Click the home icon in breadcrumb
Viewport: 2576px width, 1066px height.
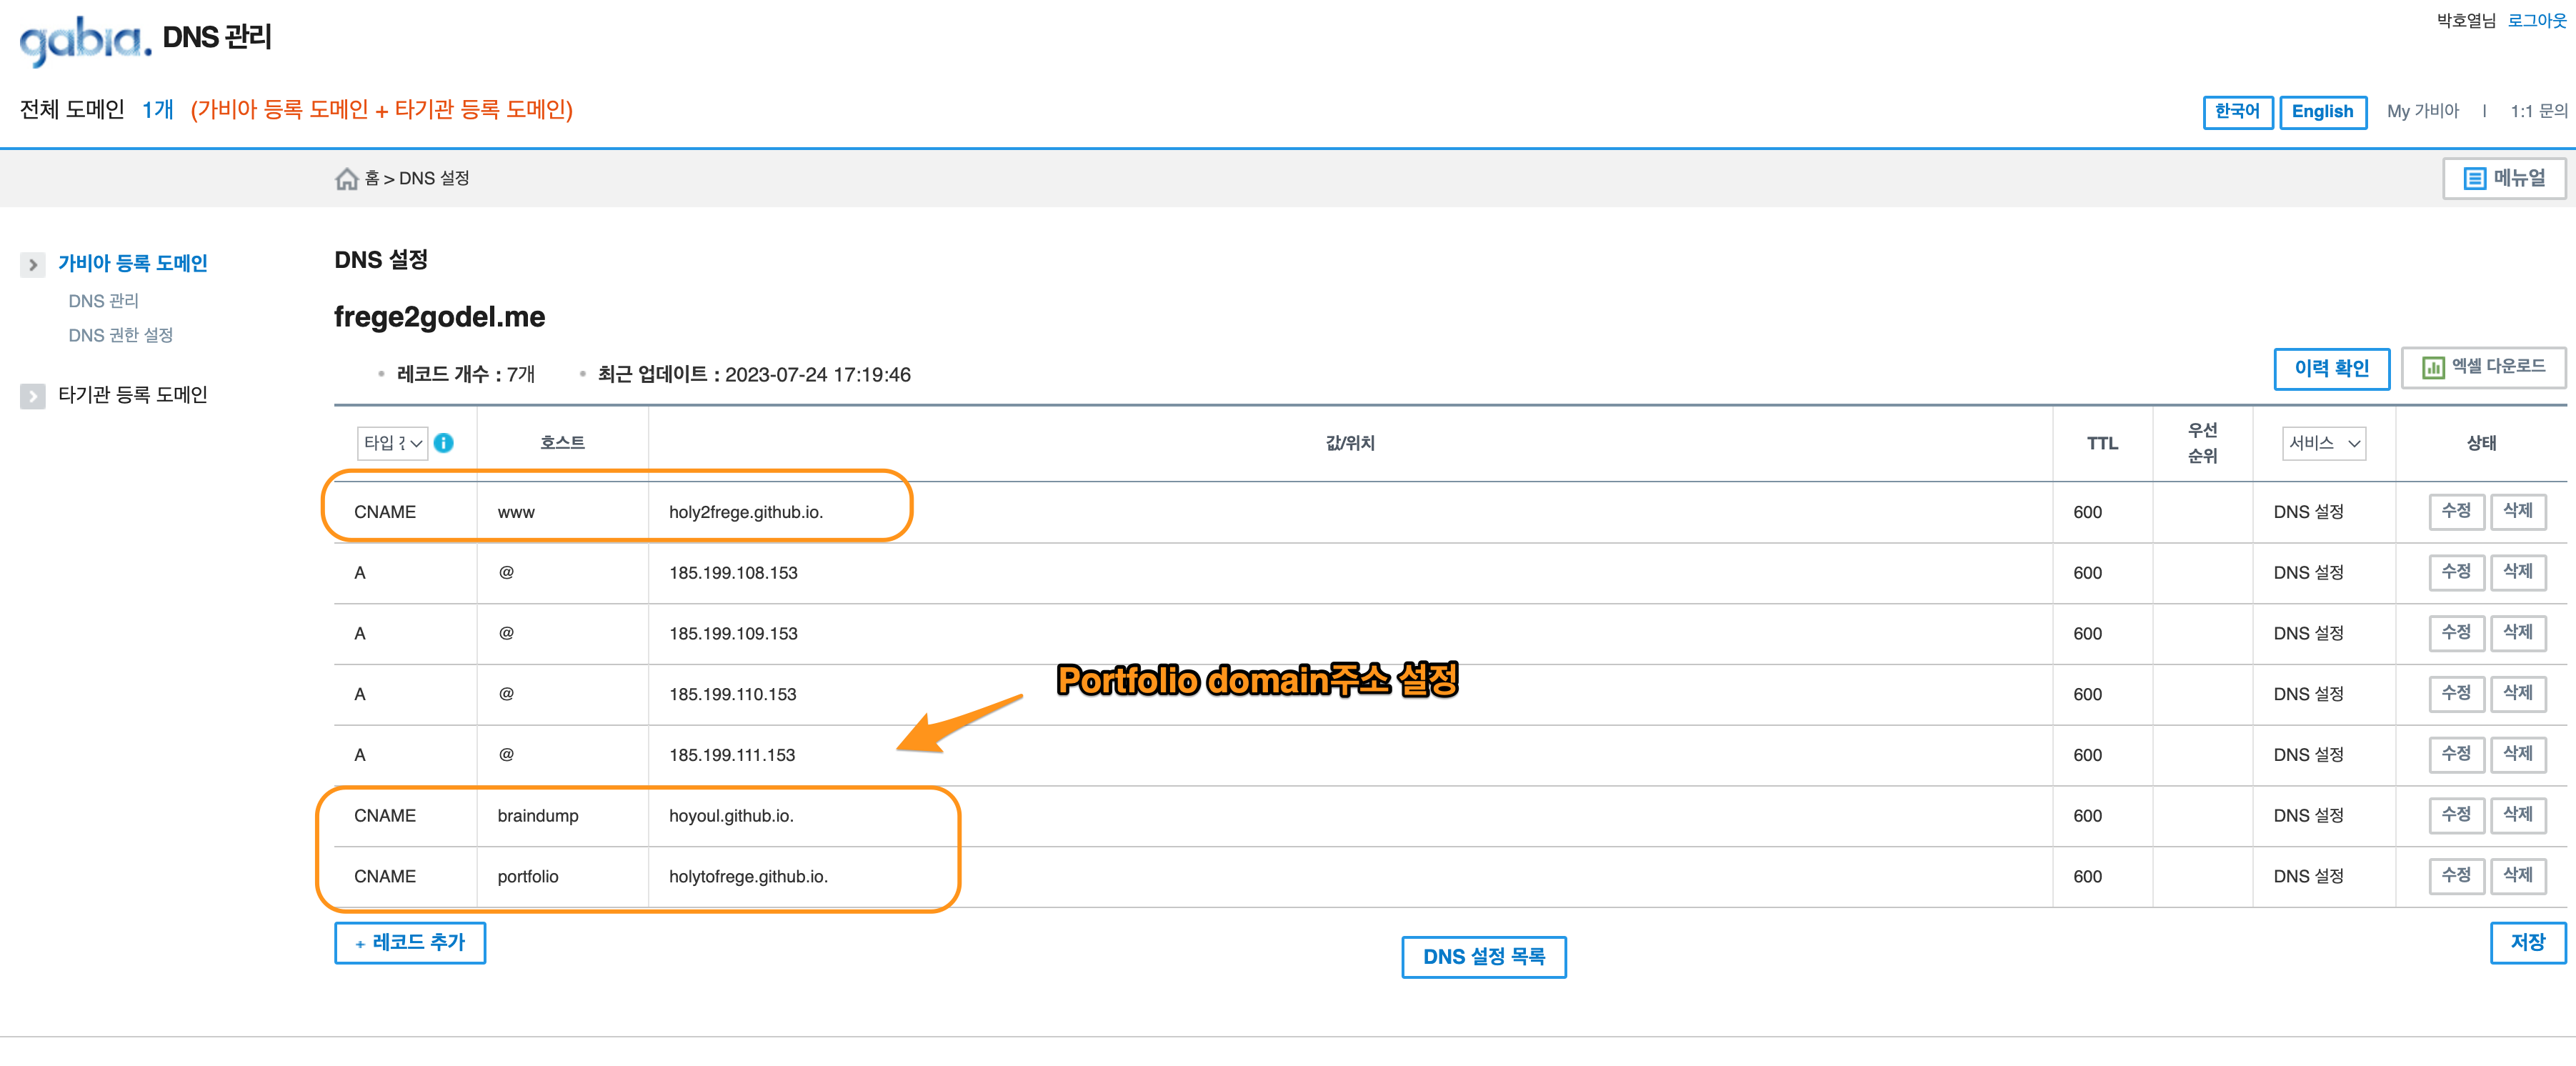coord(346,179)
